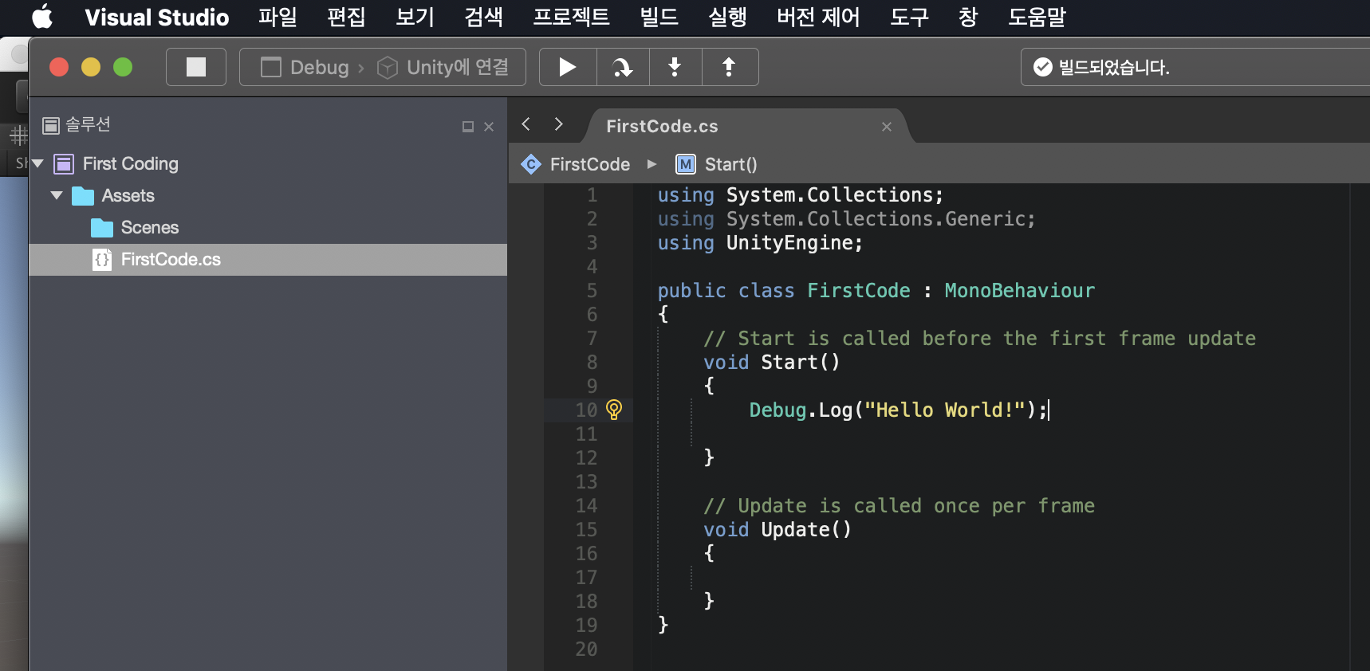Click System.Collections.Generic on line 2
The width and height of the screenshot is (1370, 671).
tap(875, 218)
